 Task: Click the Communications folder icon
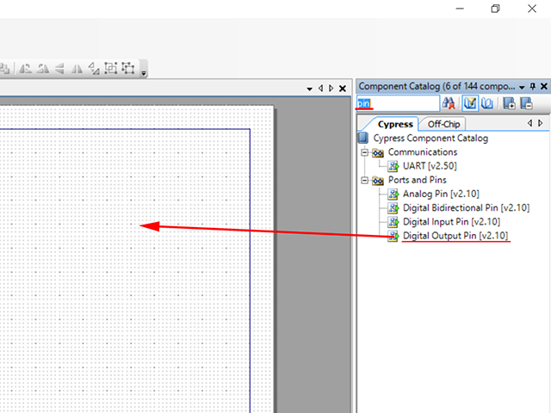[x=378, y=152]
